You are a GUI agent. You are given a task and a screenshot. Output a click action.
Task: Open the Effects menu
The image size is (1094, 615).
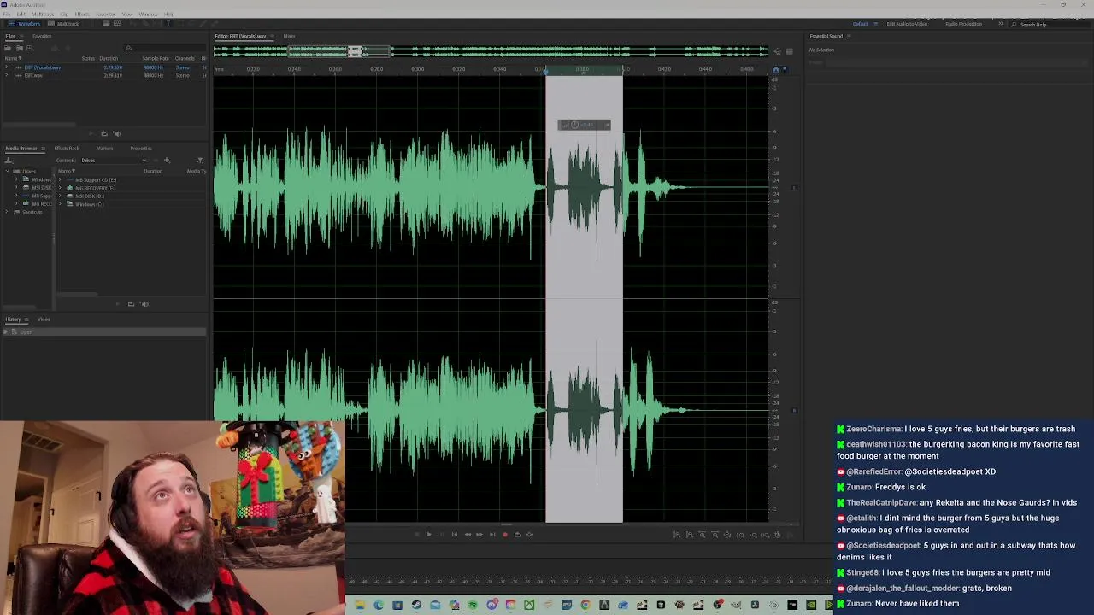click(82, 15)
